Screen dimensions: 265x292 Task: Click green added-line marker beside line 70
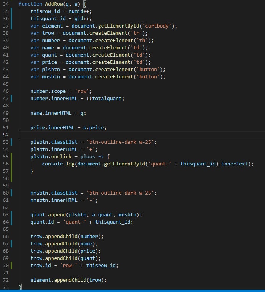pos(11,266)
